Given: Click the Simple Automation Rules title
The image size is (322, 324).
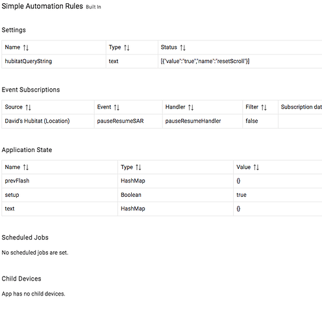Looking at the screenshot, I should coord(42,6).
